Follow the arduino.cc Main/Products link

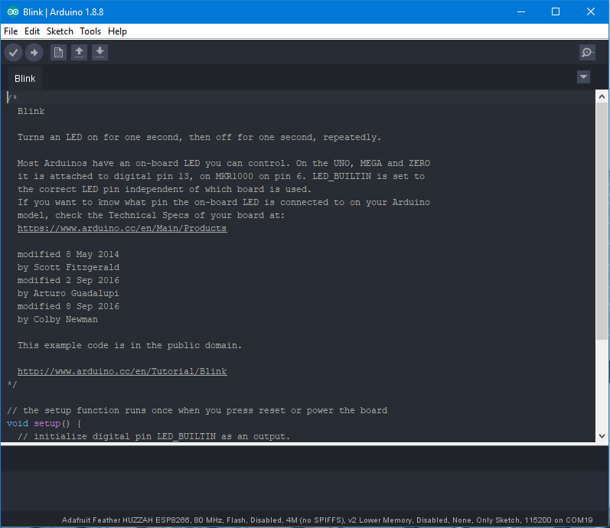click(x=122, y=228)
